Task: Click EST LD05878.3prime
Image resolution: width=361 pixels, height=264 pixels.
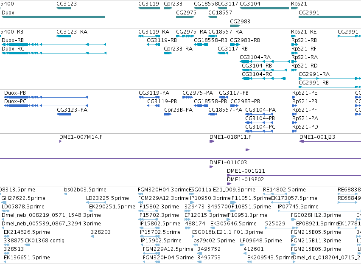Action: point(23,207)
